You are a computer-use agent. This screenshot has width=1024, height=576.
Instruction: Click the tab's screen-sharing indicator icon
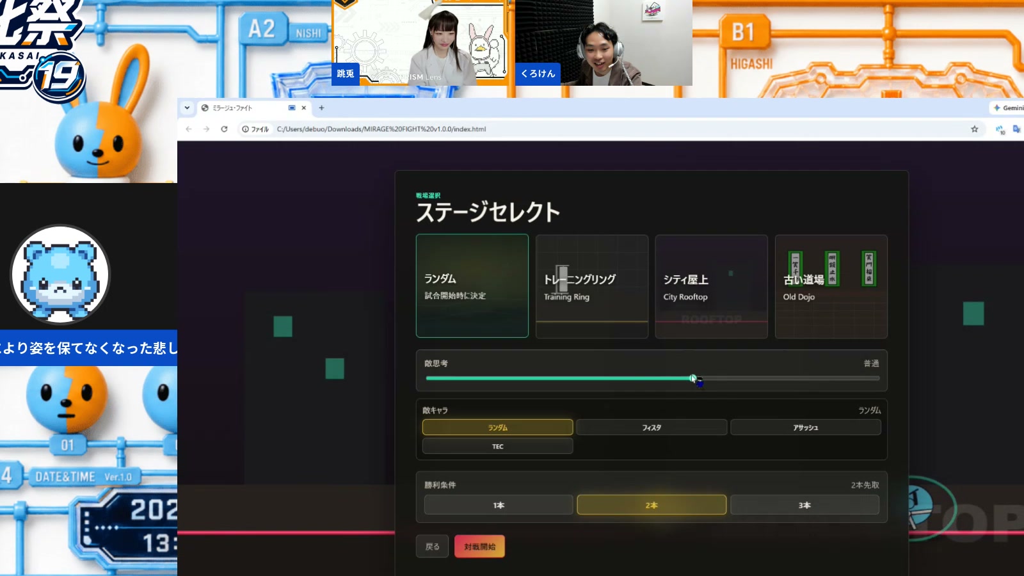point(292,108)
